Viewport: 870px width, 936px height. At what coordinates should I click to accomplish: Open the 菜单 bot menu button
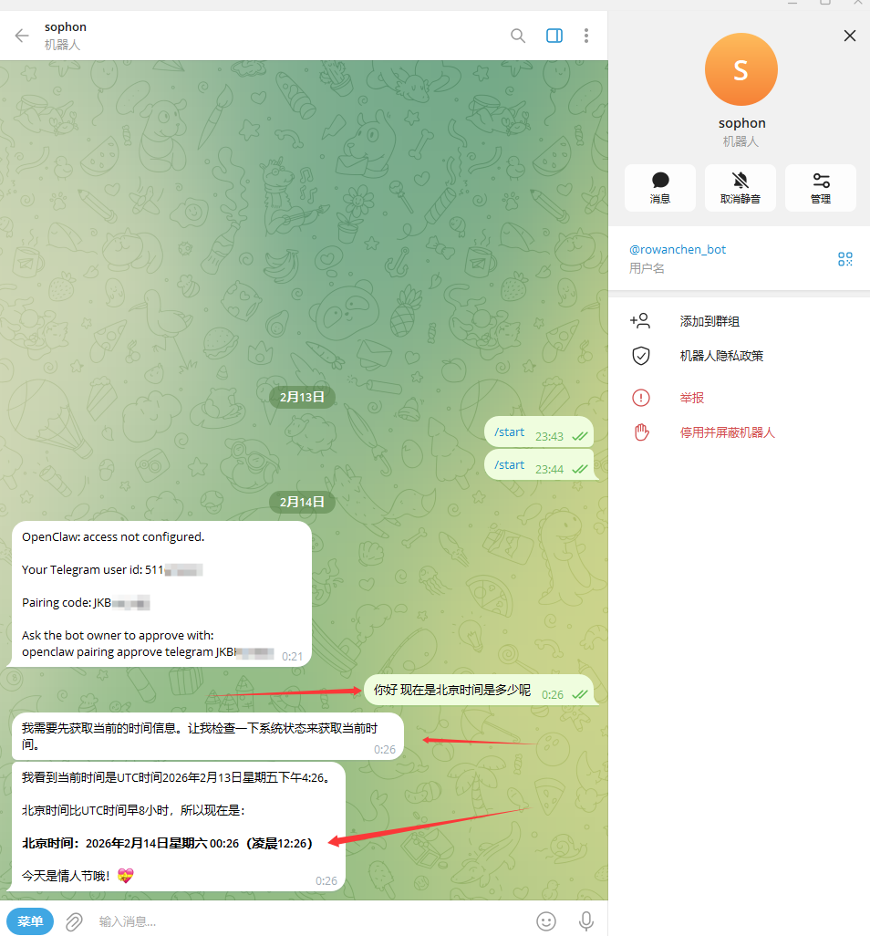point(30,920)
